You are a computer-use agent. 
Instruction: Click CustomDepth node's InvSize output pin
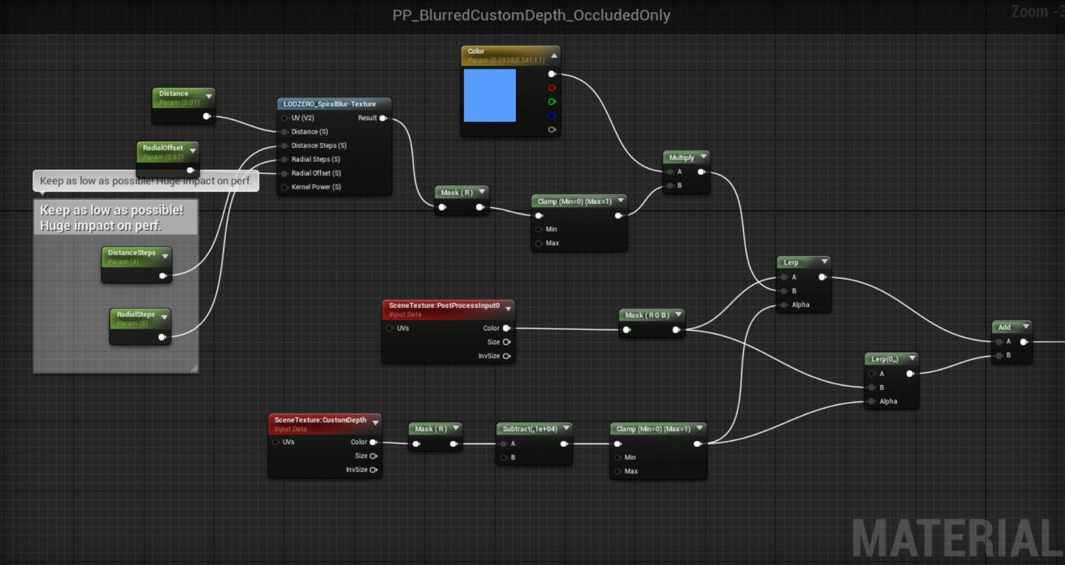tap(374, 470)
